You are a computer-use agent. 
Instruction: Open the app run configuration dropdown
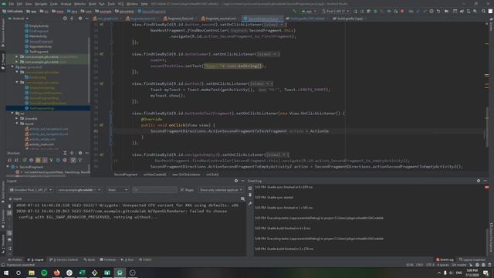pyautogui.click(x=309, y=12)
